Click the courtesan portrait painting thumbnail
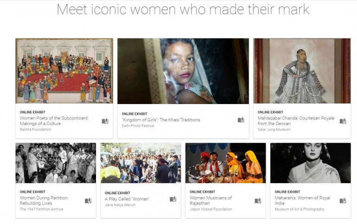The height and width of the screenshot is (224, 357). pyautogui.click(x=301, y=71)
